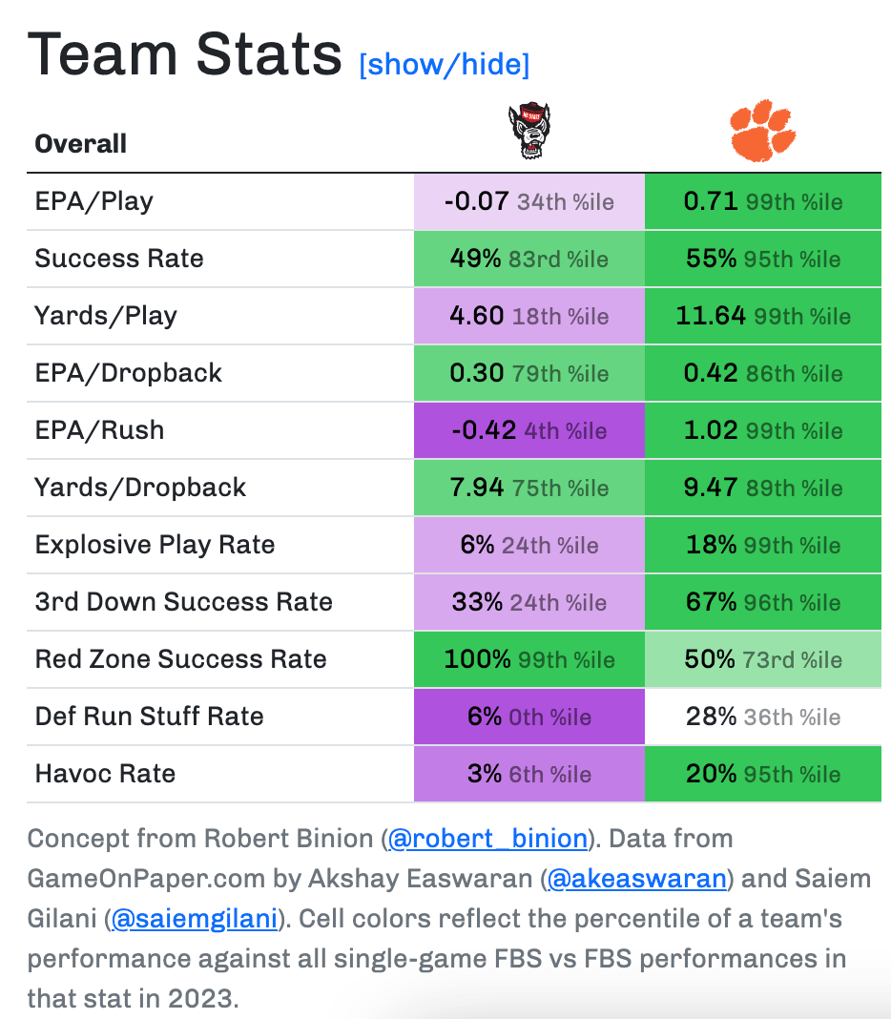
Task: Click Clemson's 11.64 Yards/Play cell
Action: pyautogui.click(x=762, y=316)
